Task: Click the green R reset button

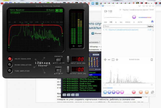Action: pyautogui.click(x=57, y=11)
